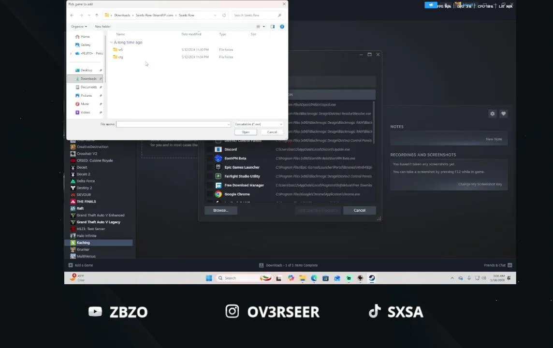This screenshot has width=553, height=348.
Task: Cancel the Pick game dialog
Action: click(272, 132)
